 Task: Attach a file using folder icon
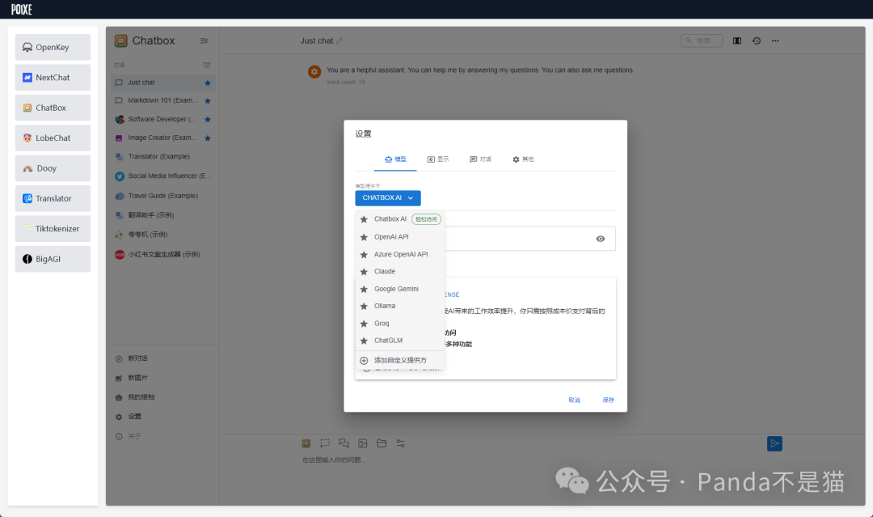point(382,443)
